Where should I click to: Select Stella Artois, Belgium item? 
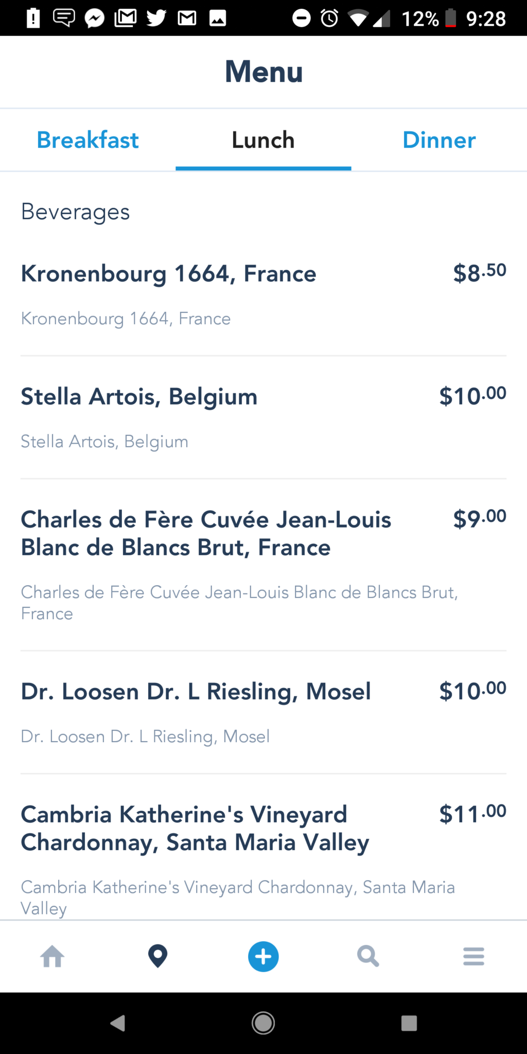point(263,418)
